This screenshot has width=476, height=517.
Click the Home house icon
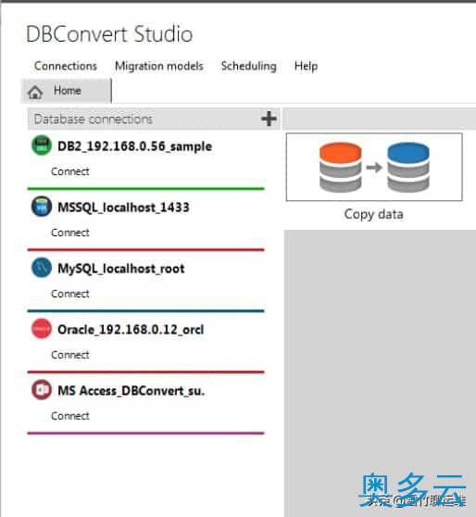pyautogui.click(x=35, y=92)
